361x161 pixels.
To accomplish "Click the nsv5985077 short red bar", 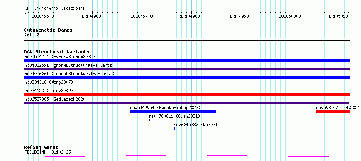I will (x=333, y=112).
